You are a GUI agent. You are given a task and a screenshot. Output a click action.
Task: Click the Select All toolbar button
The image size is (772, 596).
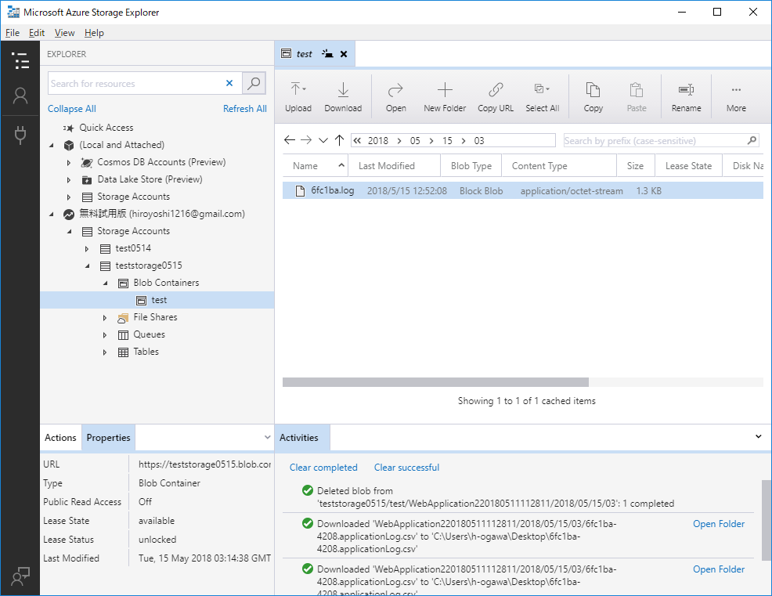[542, 97]
